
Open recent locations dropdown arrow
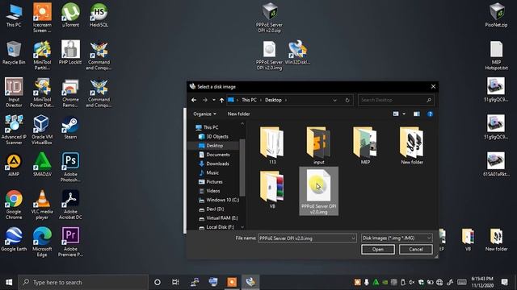pyautogui.click(x=213, y=100)
